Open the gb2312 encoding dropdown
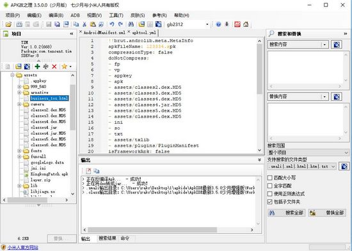This screenshot has width=352, height=251. 207,24
